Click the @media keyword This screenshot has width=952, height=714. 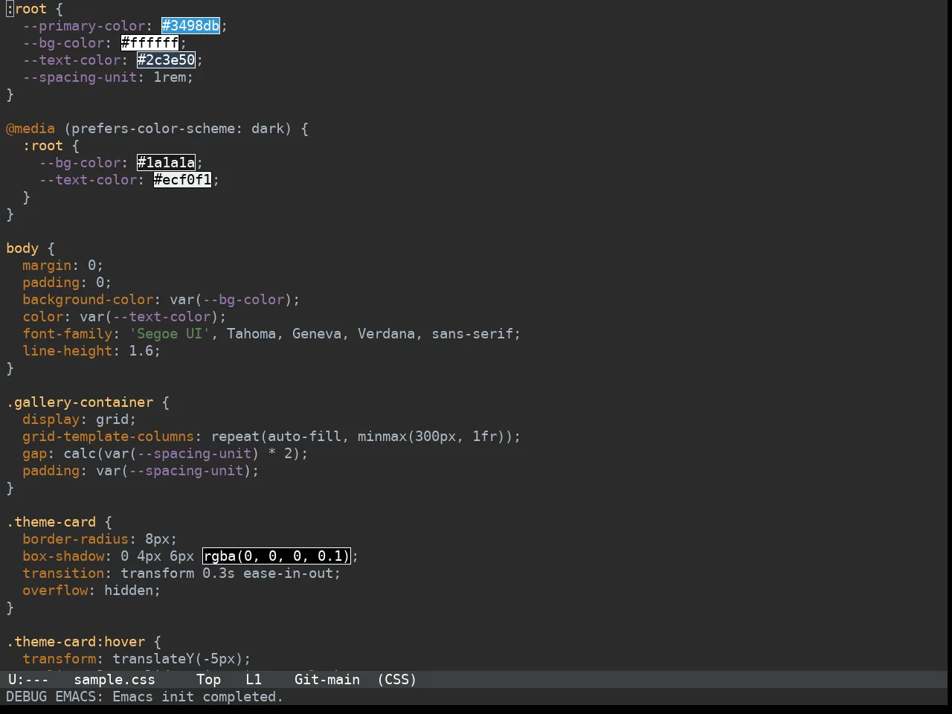click(x=30, y=129)
